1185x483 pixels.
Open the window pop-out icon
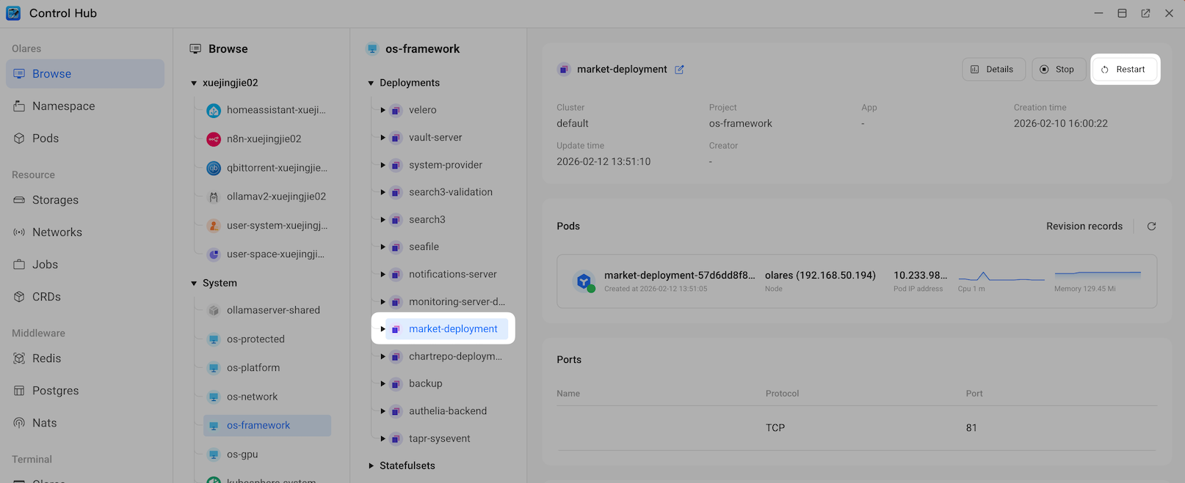tap(1145, 13)
